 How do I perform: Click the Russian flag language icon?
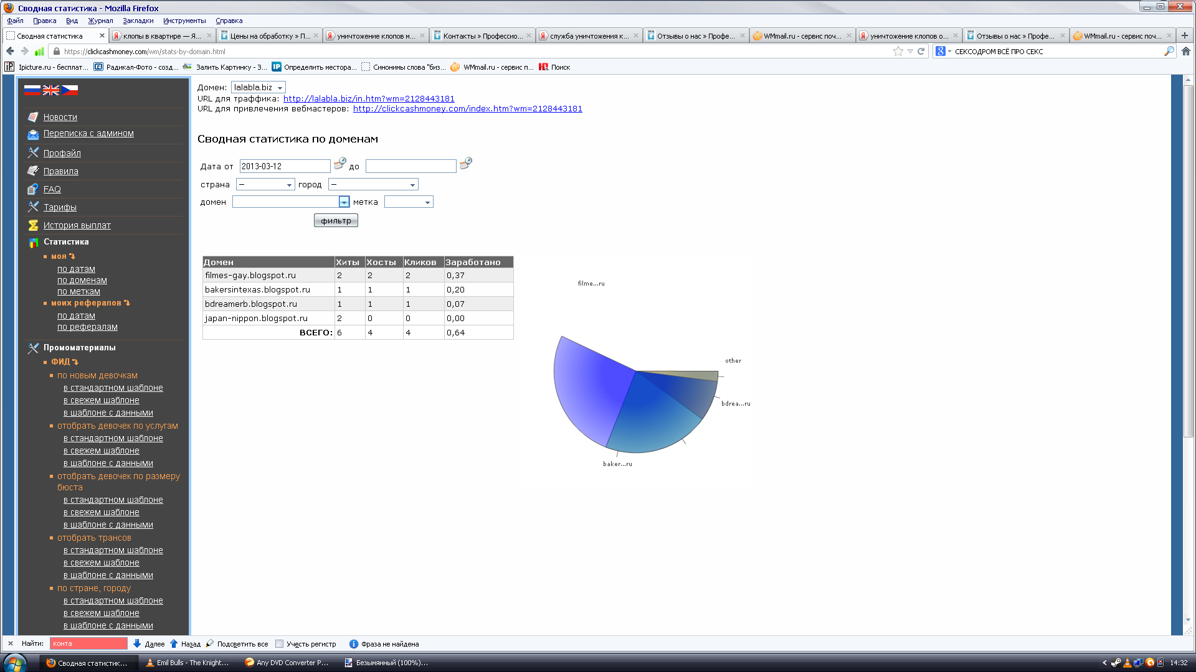[32, 90]
